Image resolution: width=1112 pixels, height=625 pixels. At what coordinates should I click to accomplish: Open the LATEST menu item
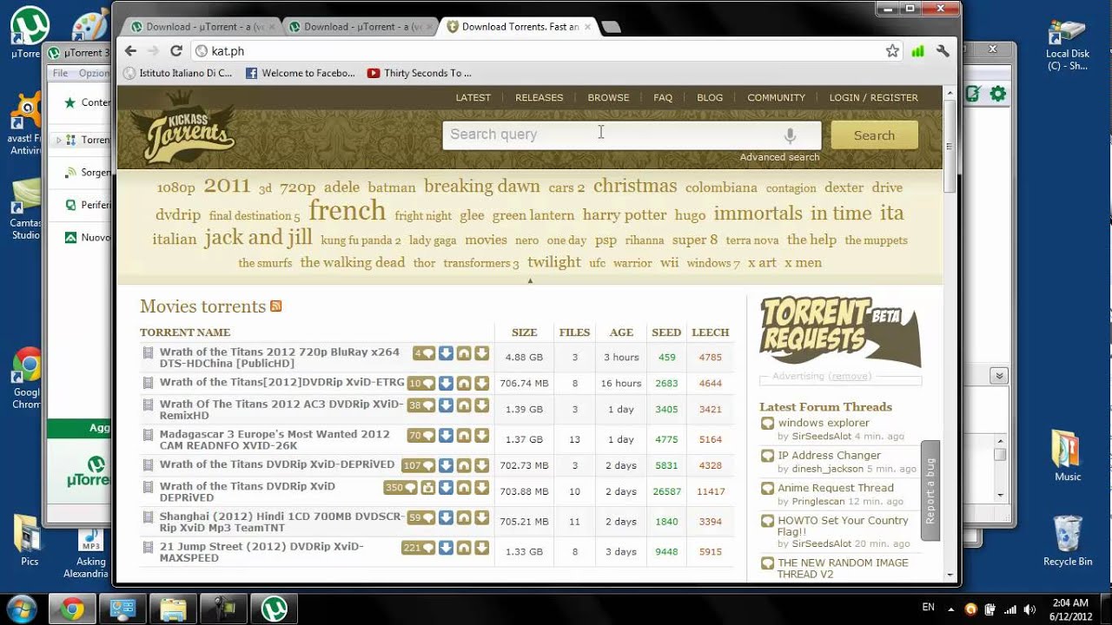[473, 97]
